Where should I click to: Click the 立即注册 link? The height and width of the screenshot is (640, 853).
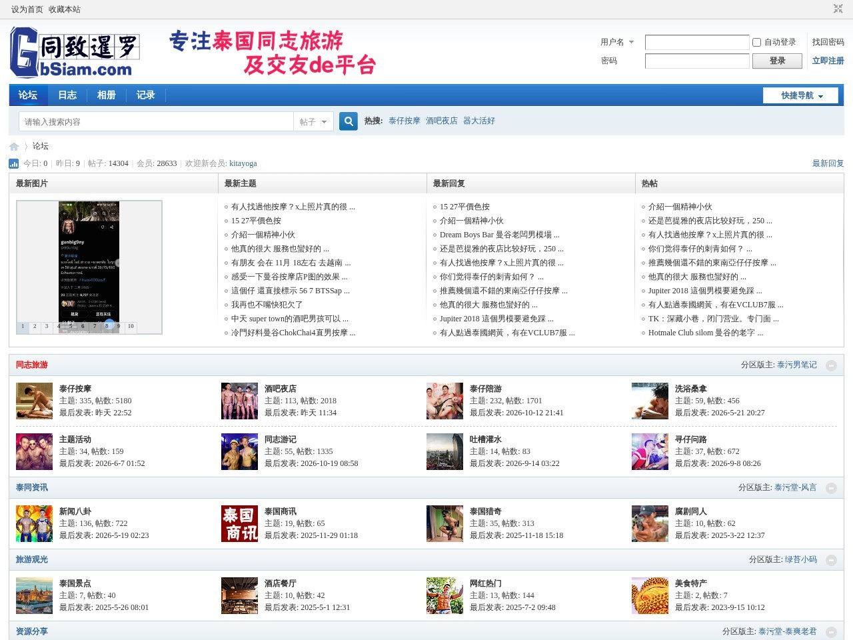pos(828,61)
